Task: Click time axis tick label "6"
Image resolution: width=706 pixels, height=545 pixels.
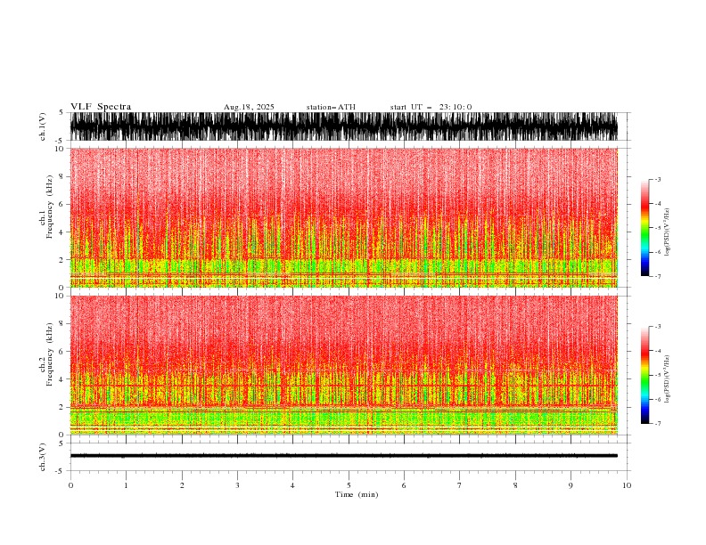Action: (404, 485)
